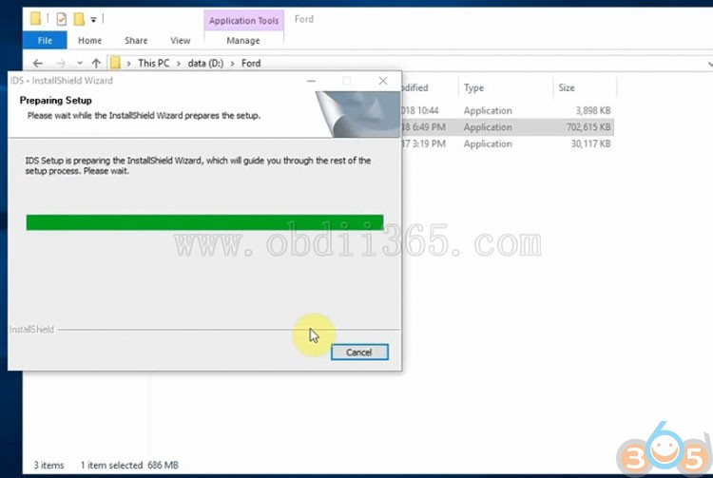Viewport: 713px width, 478px height.
Task: Expand chevron after data (D:) breadcrumb
Action: pyautogui.click(x=232, y=64)
